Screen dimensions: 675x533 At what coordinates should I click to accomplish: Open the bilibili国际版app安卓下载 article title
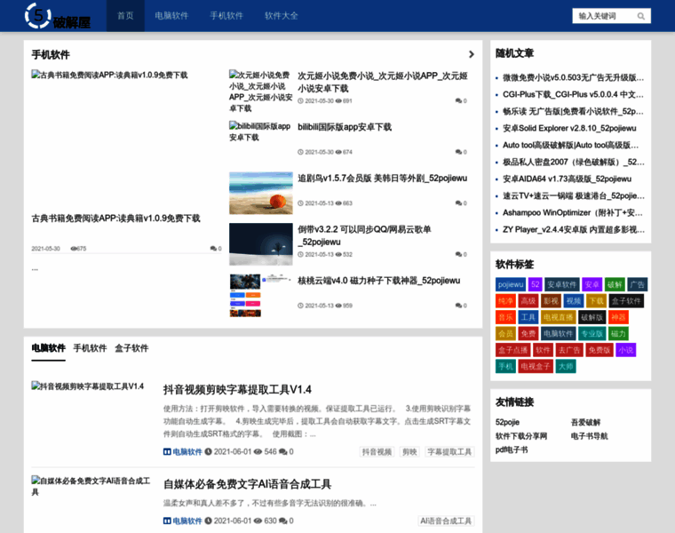click(x=345, y=127)
